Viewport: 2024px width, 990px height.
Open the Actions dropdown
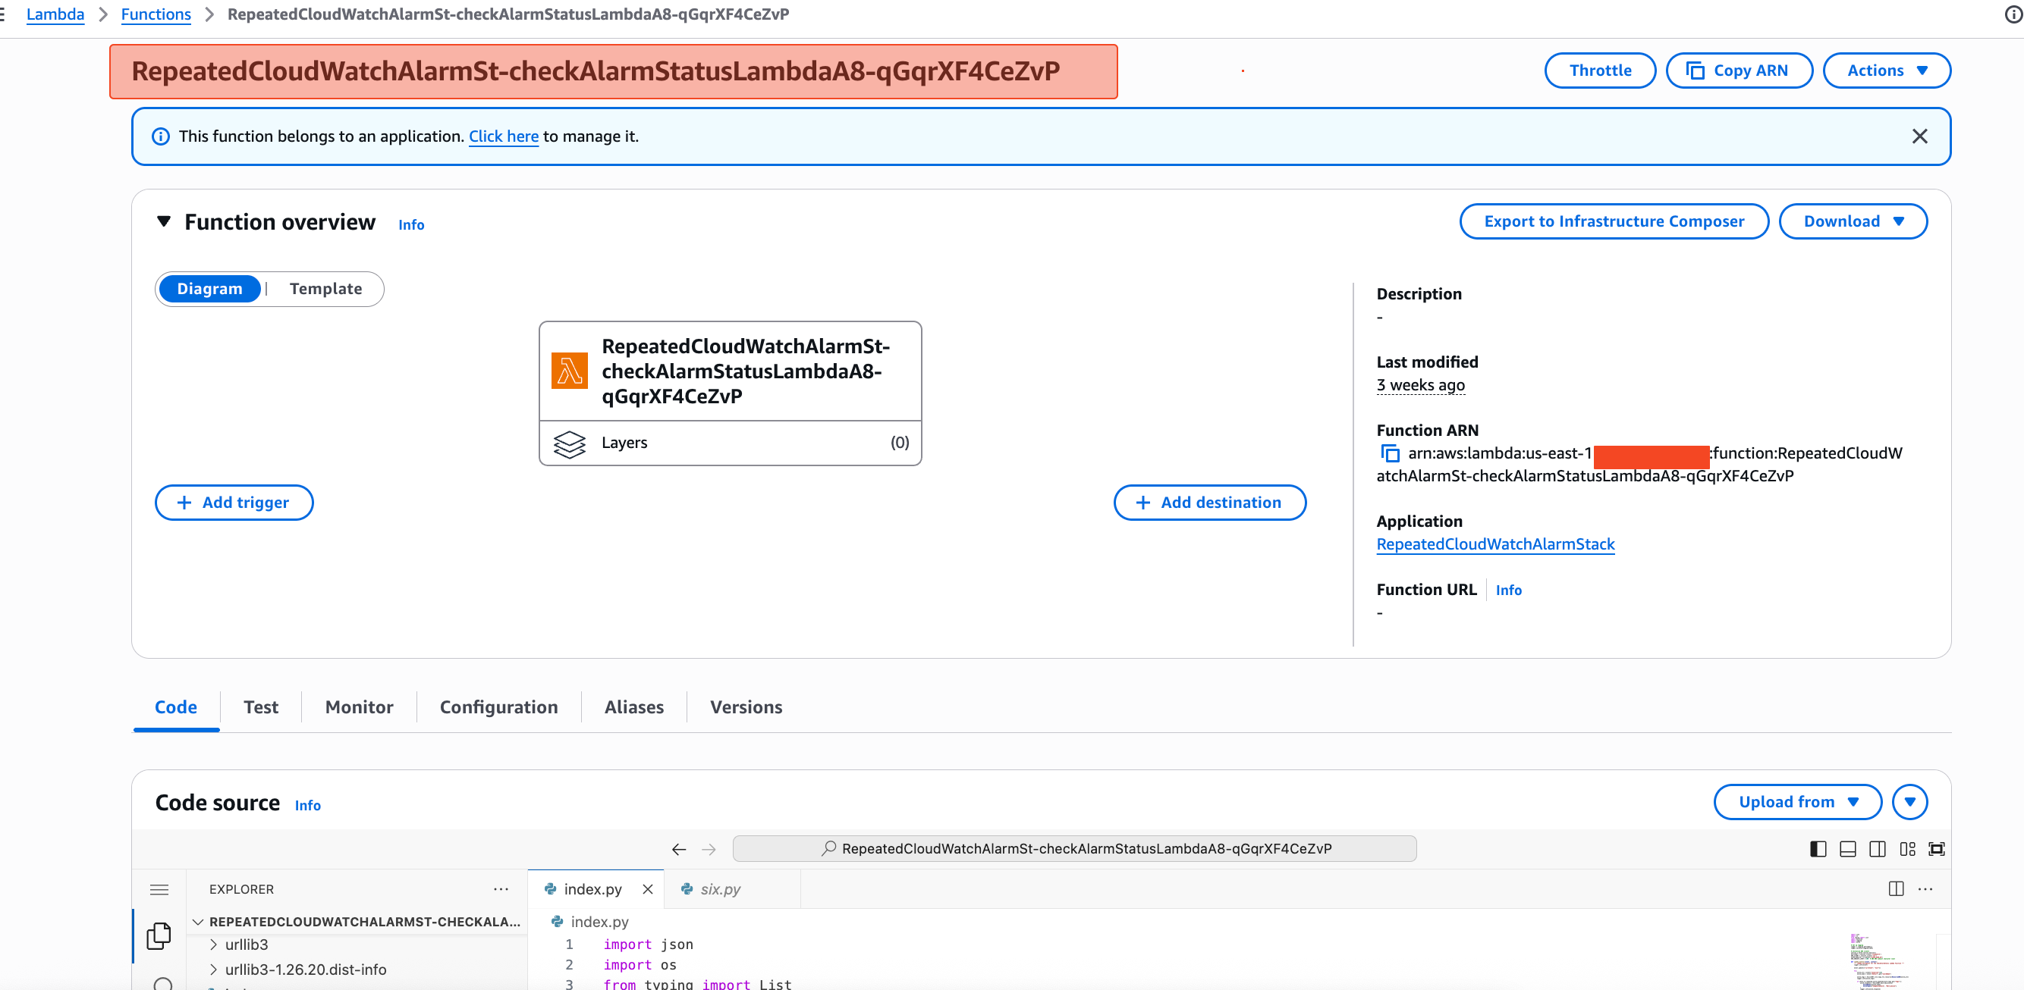[1887, 70]
